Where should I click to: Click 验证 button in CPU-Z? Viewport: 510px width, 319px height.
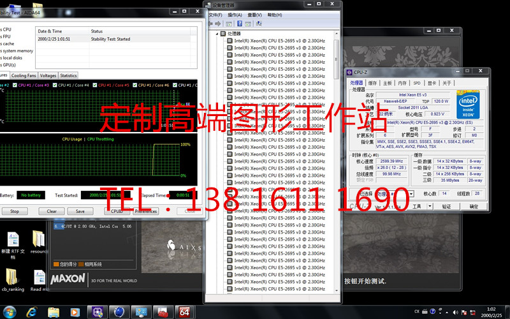pyautogui.click(x=447, y=206)
